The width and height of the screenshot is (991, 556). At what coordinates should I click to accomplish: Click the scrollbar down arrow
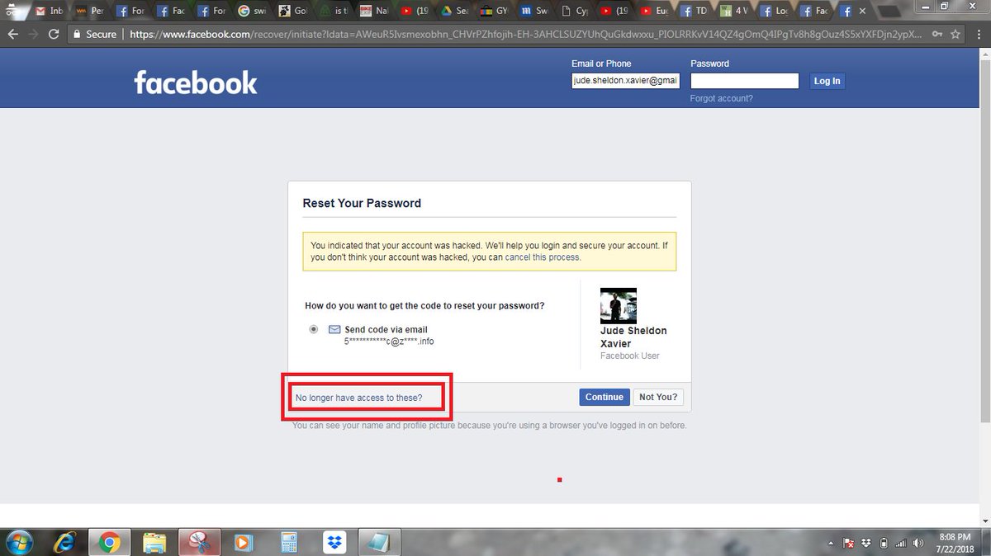pos(984,521)
